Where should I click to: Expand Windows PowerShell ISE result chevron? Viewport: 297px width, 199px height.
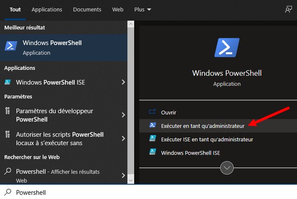click(x=123, y=82)
